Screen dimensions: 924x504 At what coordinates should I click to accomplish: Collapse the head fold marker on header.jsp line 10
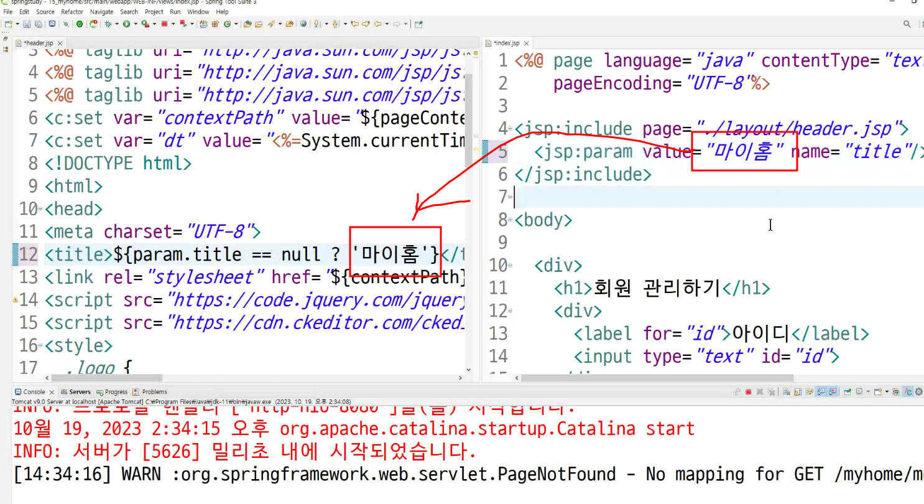tap(40, 209)
